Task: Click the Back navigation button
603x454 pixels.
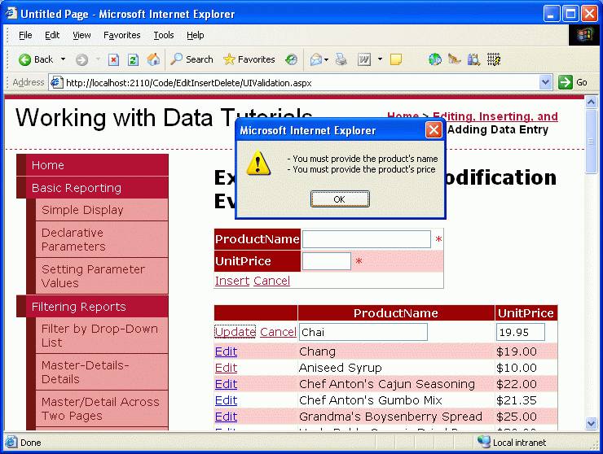Action: point(36,59)
